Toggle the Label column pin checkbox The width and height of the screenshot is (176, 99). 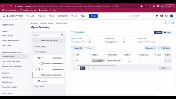point(155,55)
